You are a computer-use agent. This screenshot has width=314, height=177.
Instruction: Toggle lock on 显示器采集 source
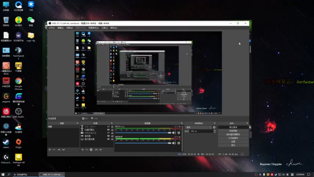tap(112, 139)
